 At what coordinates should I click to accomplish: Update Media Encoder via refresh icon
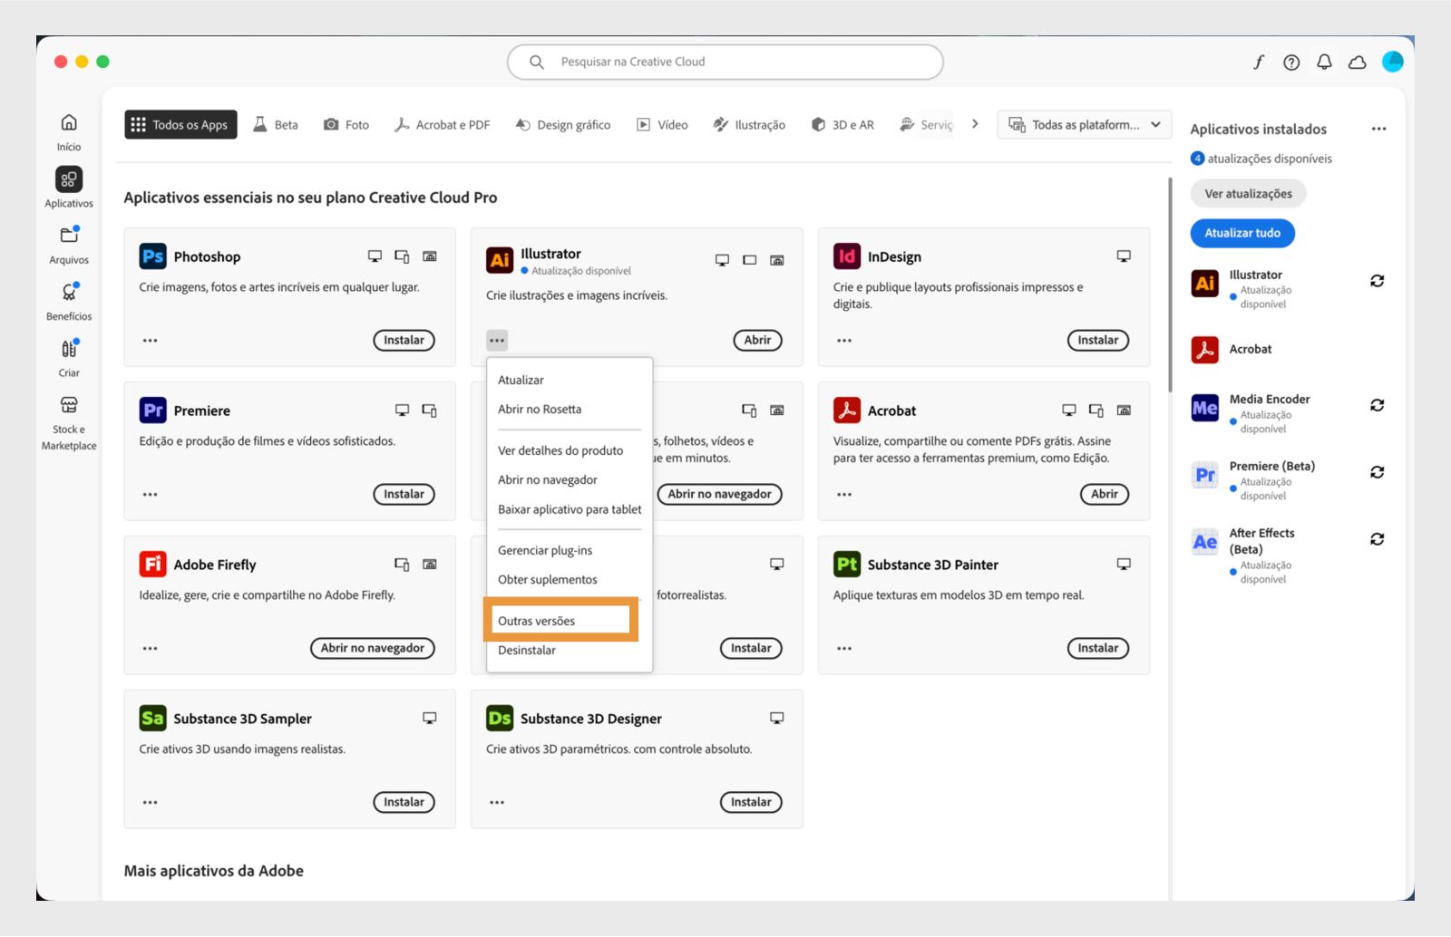coord(1377,405)
